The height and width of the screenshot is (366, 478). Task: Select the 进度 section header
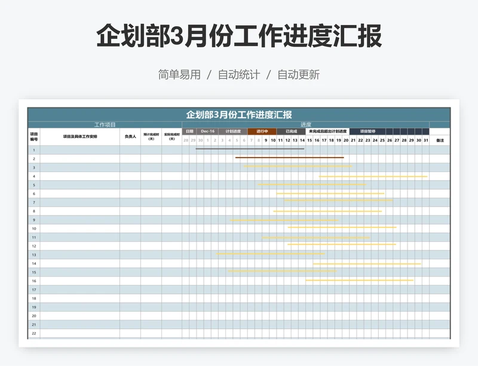[306, 125]
